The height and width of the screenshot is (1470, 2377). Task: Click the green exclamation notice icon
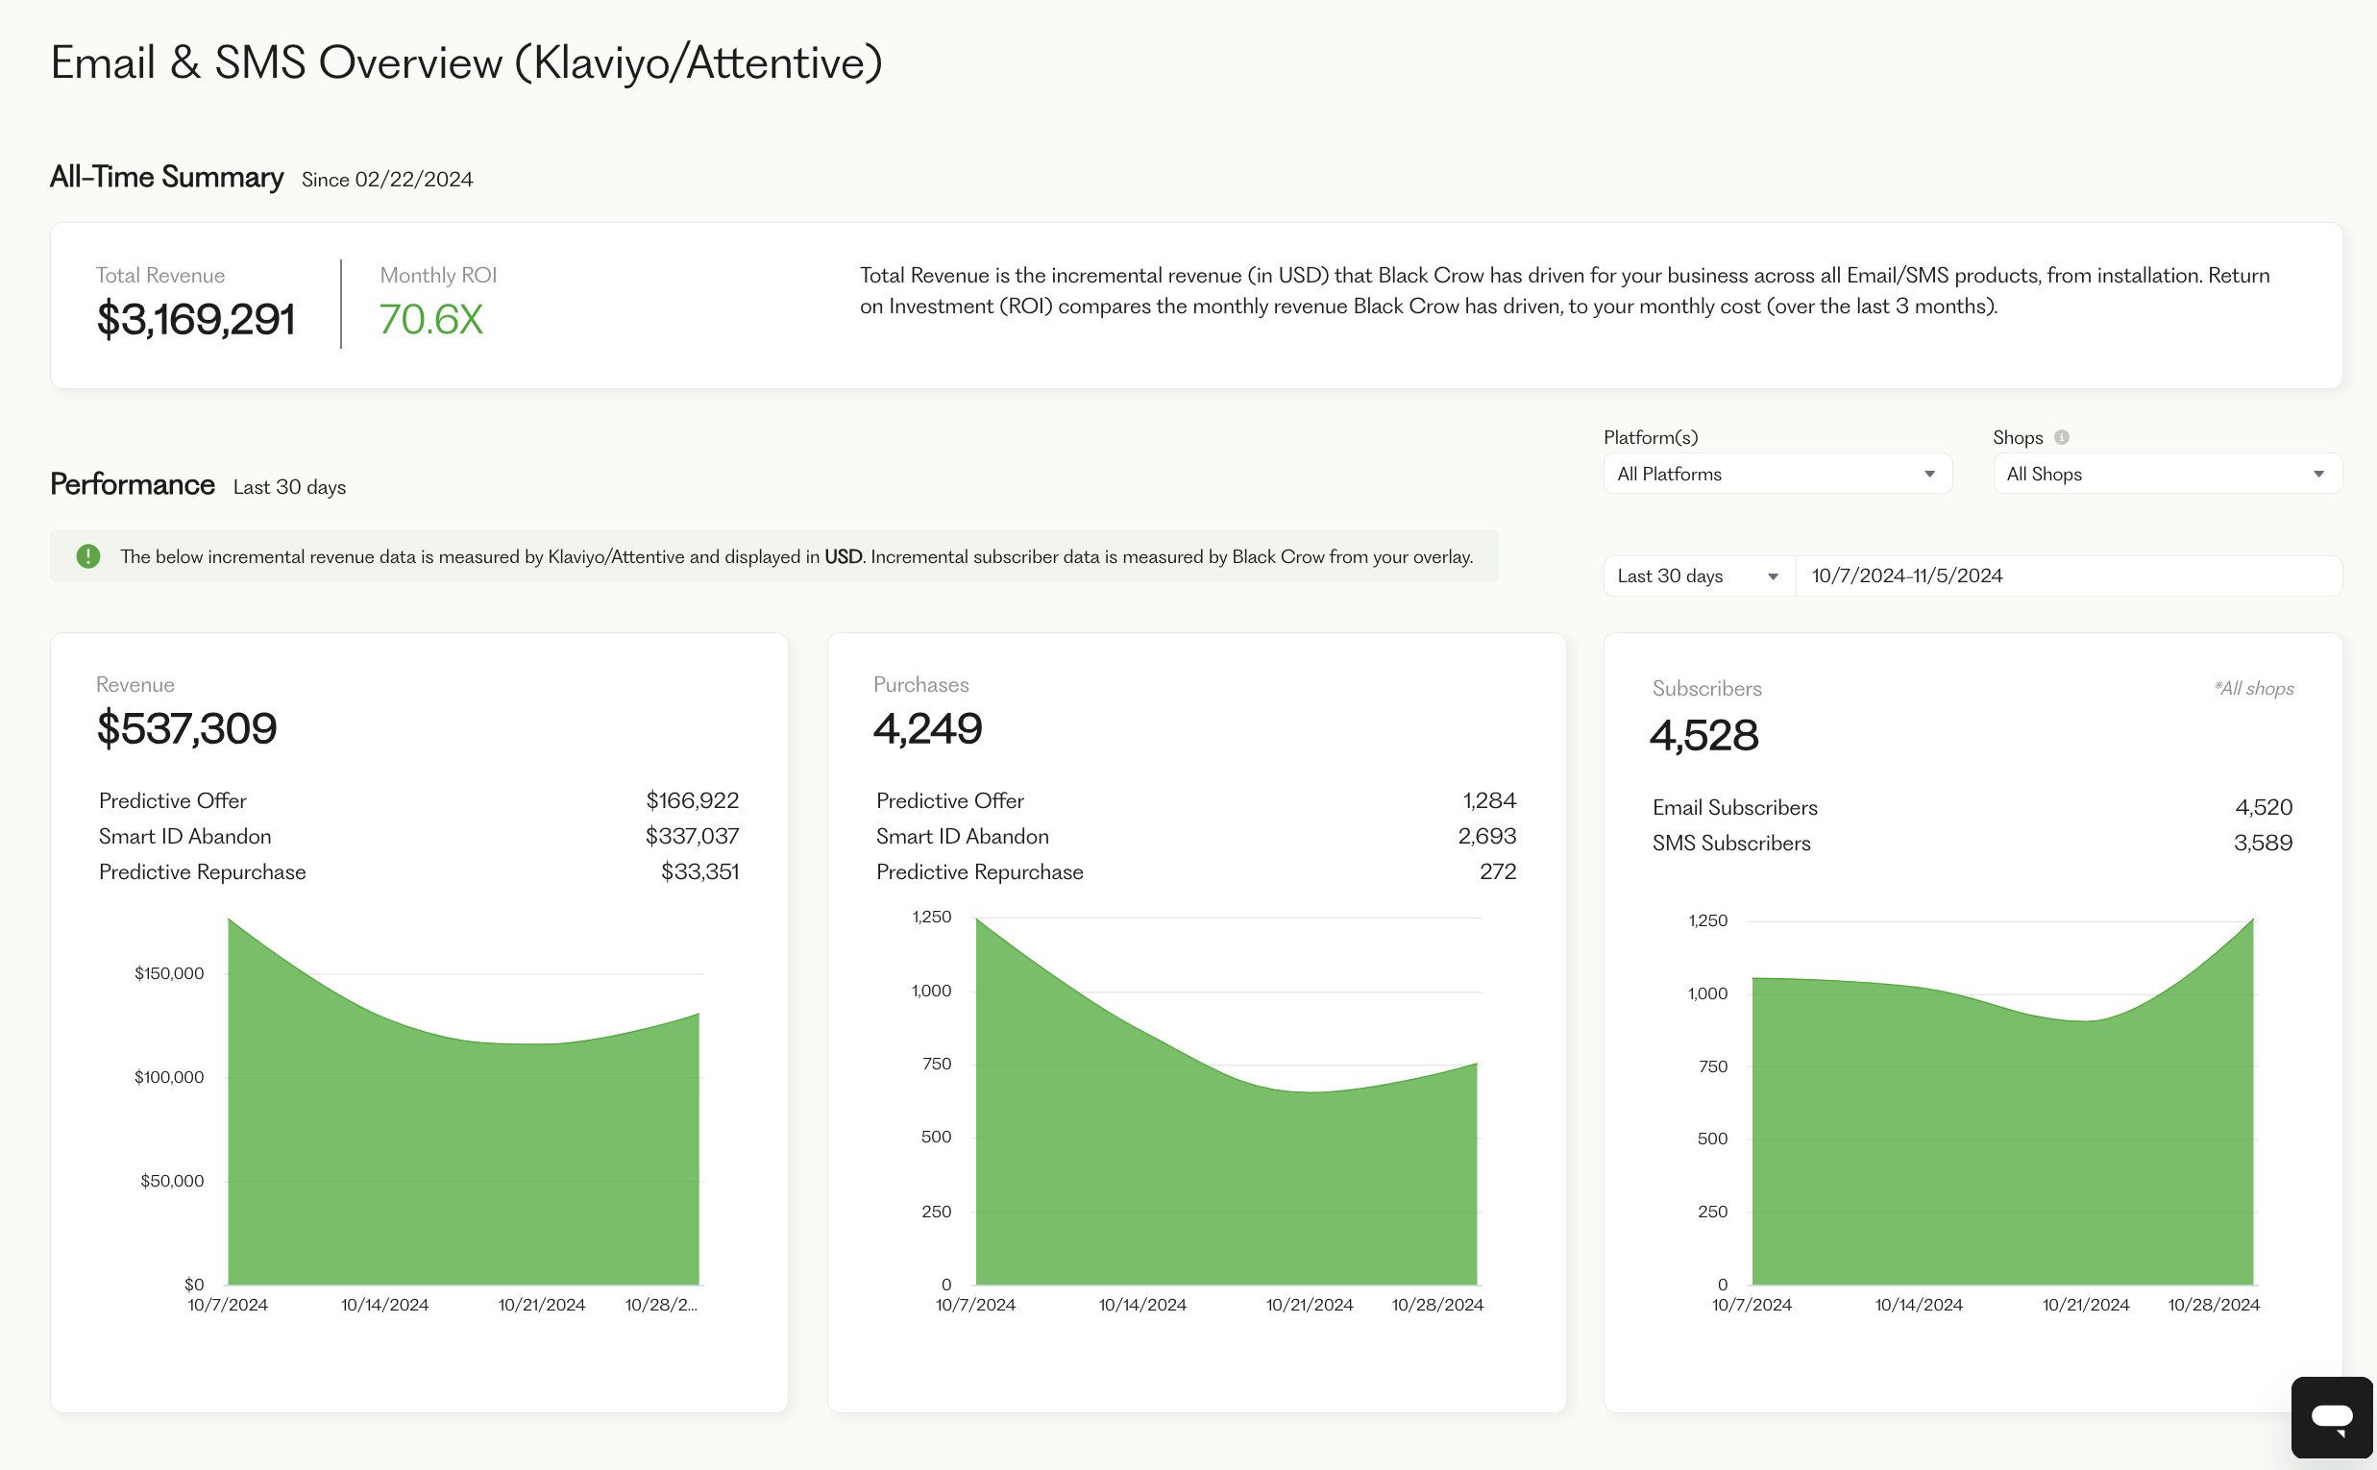click(88, 556)
